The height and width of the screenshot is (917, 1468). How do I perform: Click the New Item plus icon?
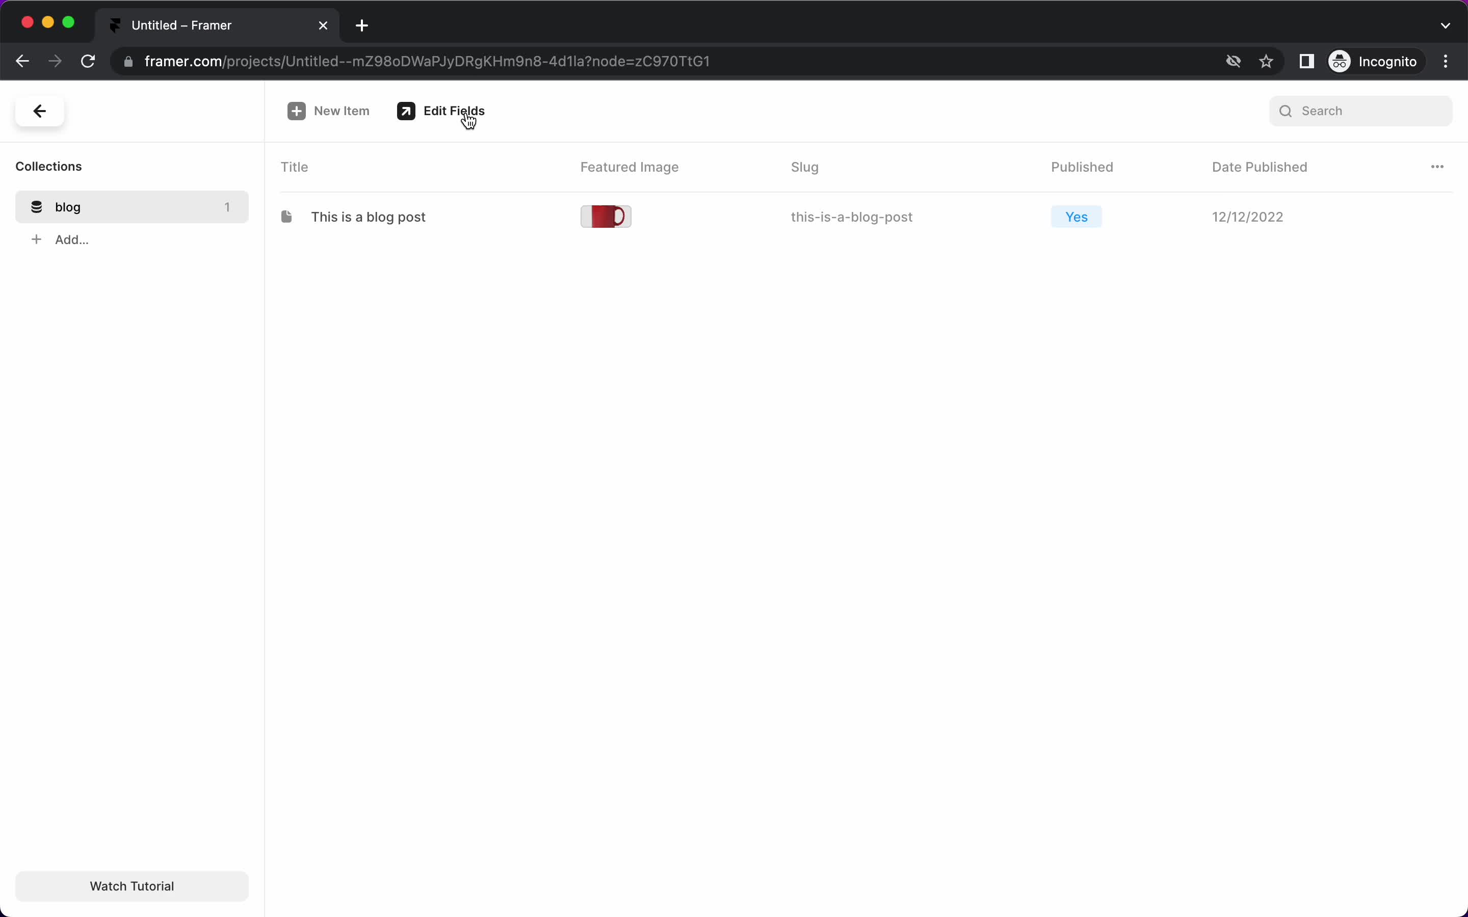(x=296, y=111)
